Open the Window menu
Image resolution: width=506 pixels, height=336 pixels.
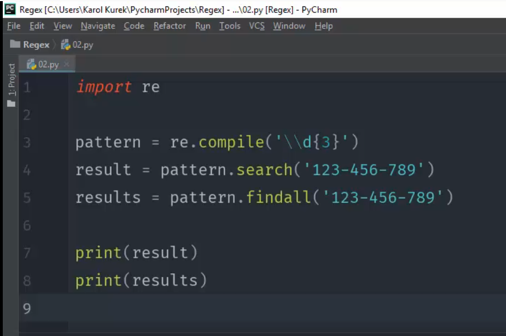tap(289, 26)
